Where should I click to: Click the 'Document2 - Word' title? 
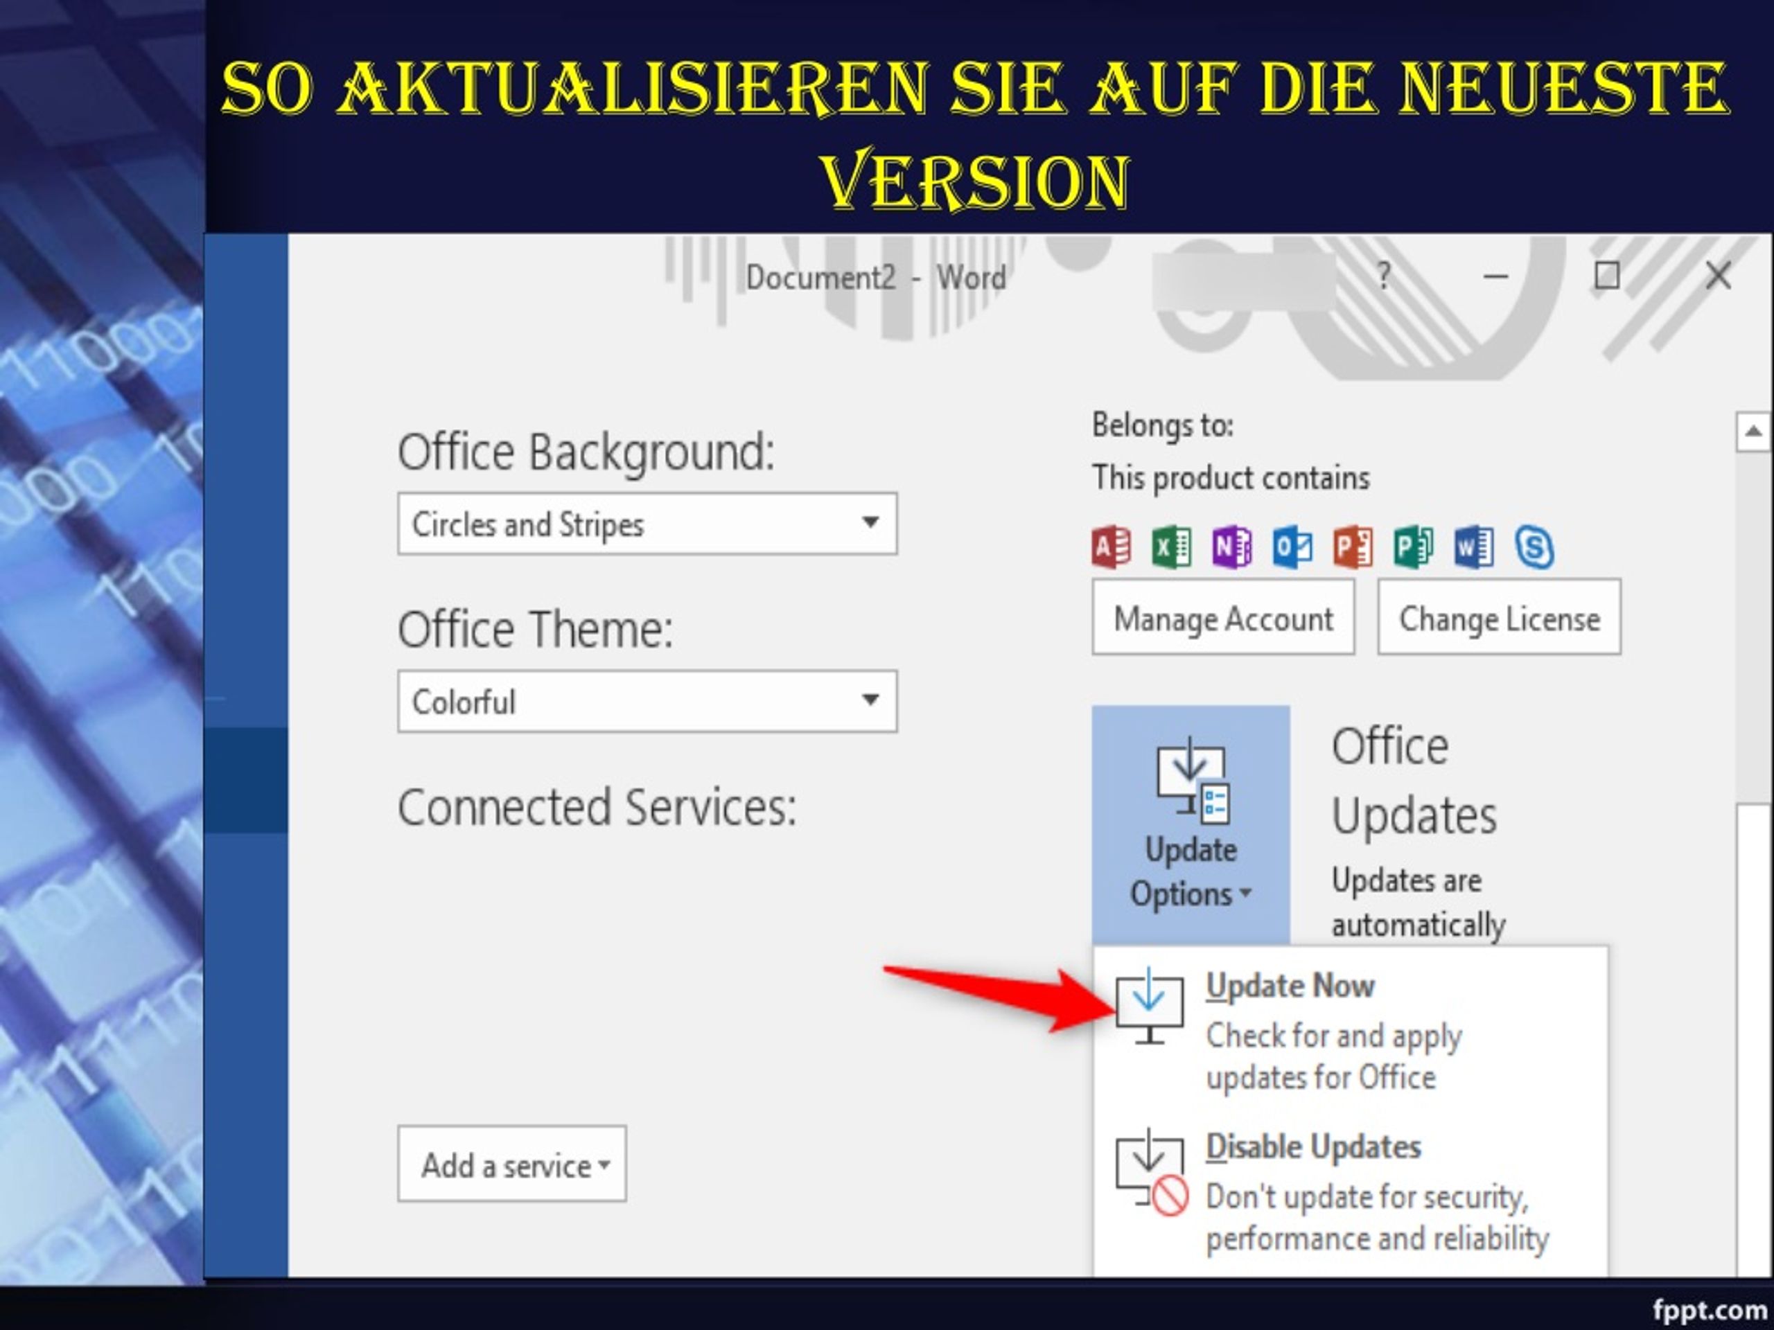coord(876,278)
